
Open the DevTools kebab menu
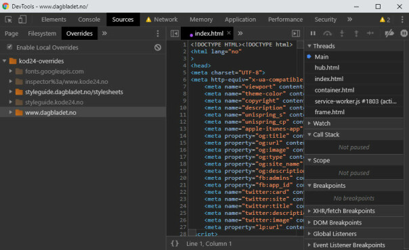(402, 20)
